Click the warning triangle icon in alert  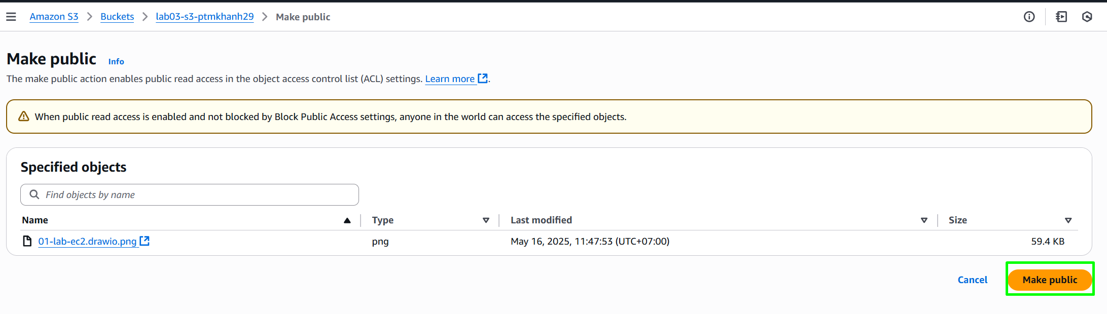(x=24, y=116)
